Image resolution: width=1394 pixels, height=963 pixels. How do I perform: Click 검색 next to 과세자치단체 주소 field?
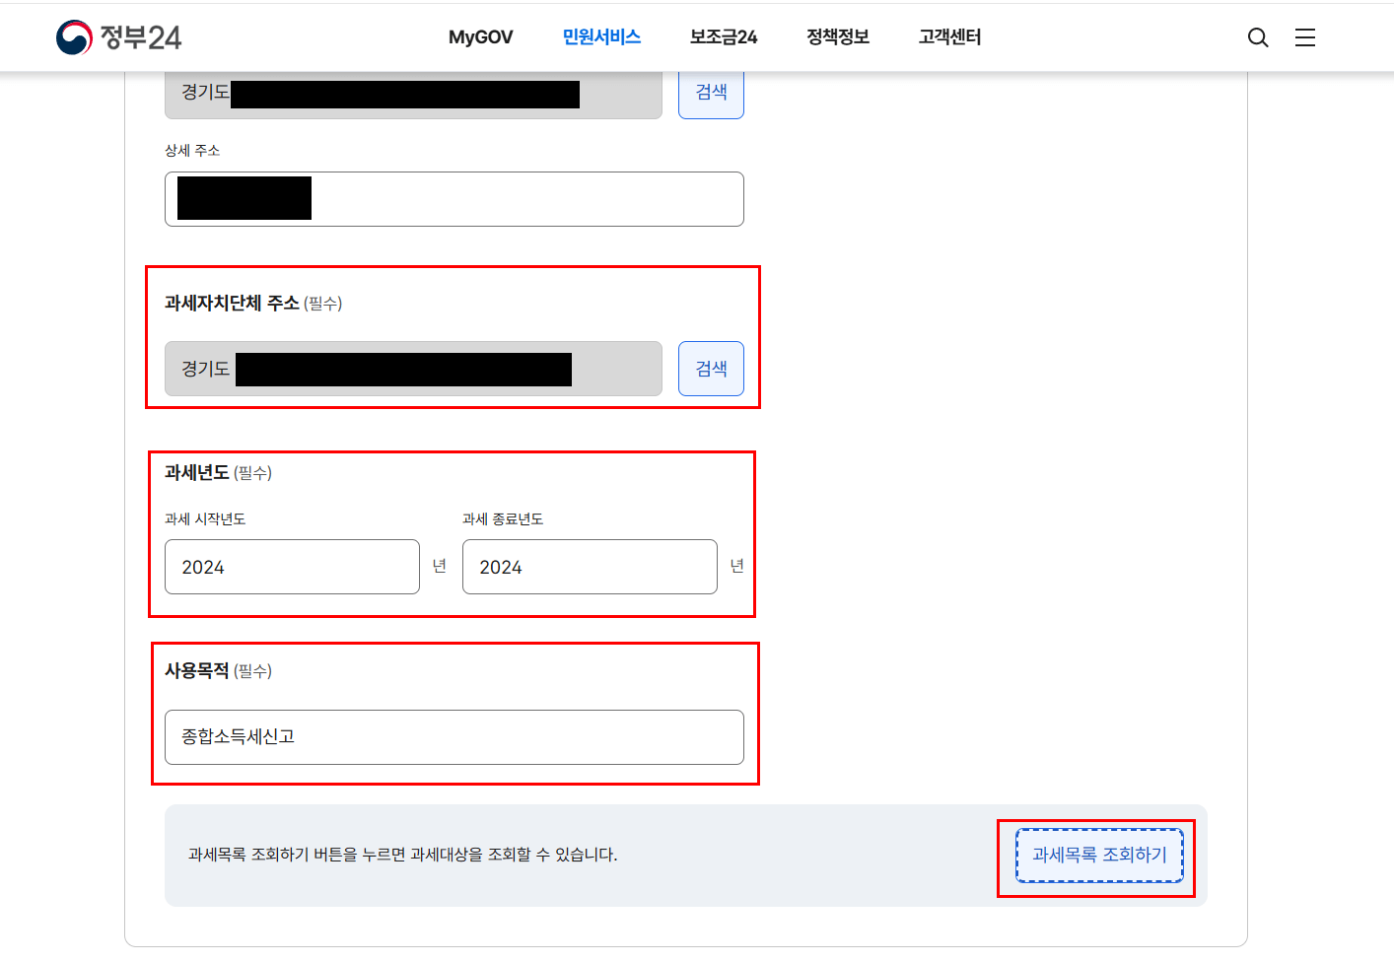tap(711, 369)
